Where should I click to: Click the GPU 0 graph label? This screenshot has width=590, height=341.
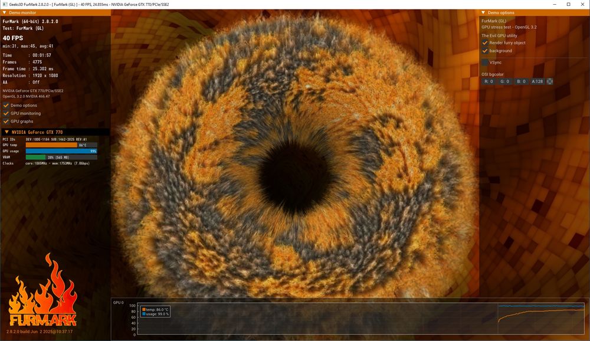pyautogui.click(x=118, y=303)
